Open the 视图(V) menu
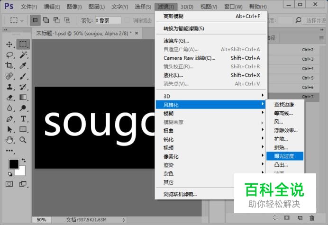 pos(209,7)
